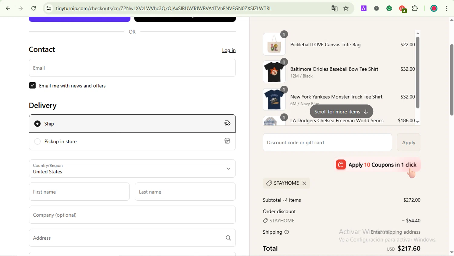Click the store icon on Pickup row

click(227, 141)
